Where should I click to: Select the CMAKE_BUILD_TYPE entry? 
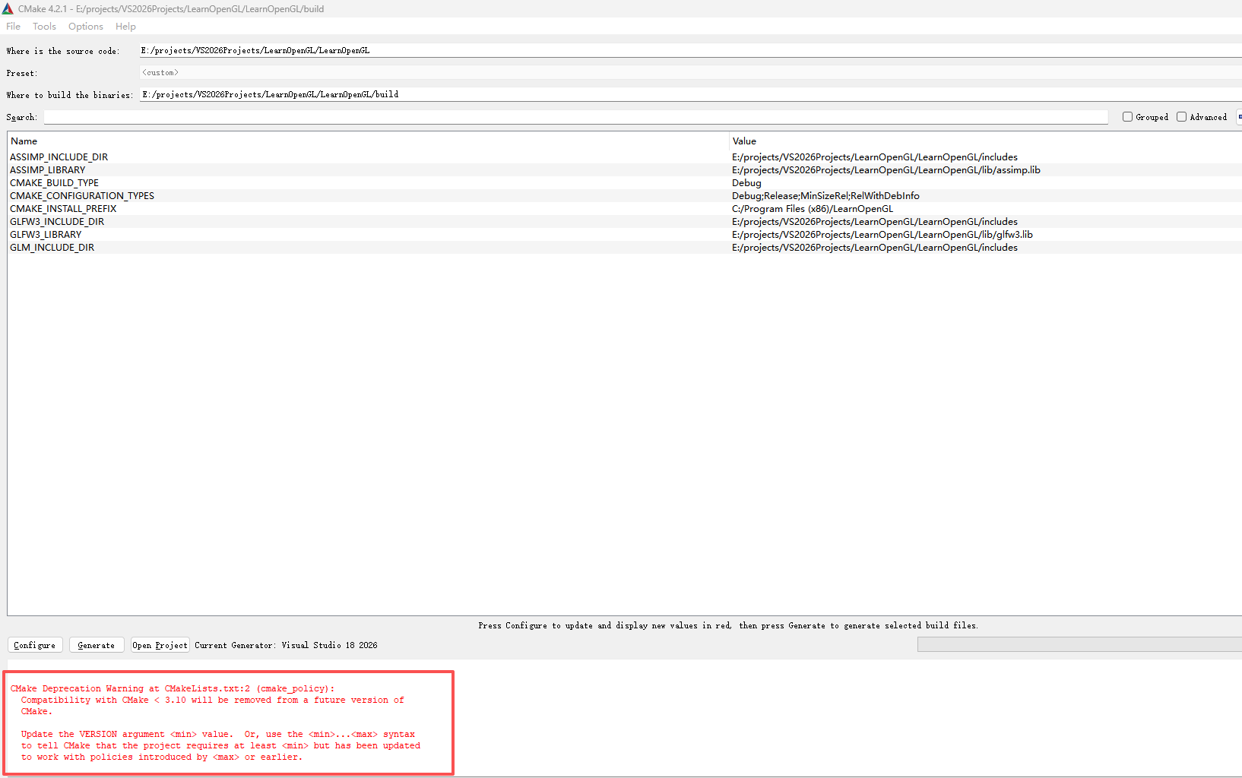[55, 183]
